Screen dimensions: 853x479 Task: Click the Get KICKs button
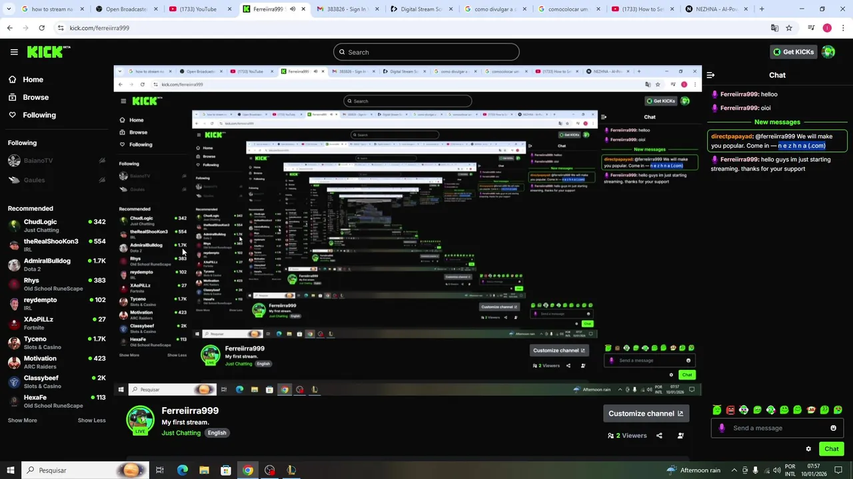pyautogui.click(x=793, y=52)
